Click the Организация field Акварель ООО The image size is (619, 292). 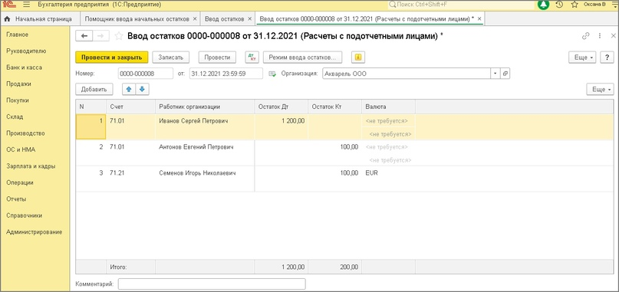coord(407,74)
